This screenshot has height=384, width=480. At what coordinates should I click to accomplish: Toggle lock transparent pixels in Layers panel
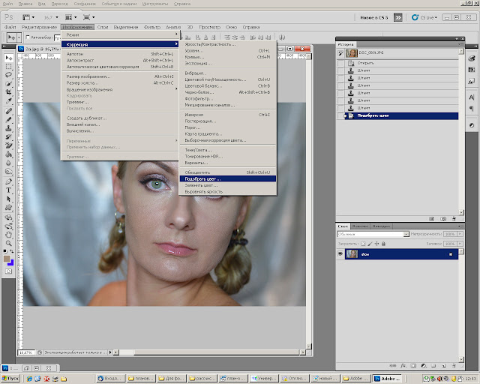click(x=361, y=244)
